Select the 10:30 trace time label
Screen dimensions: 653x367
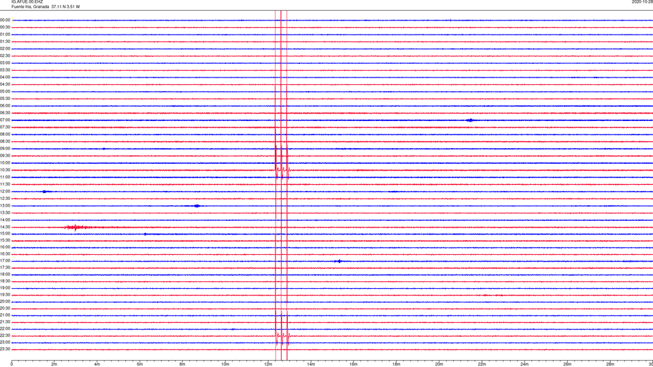[x=5, y=170]
